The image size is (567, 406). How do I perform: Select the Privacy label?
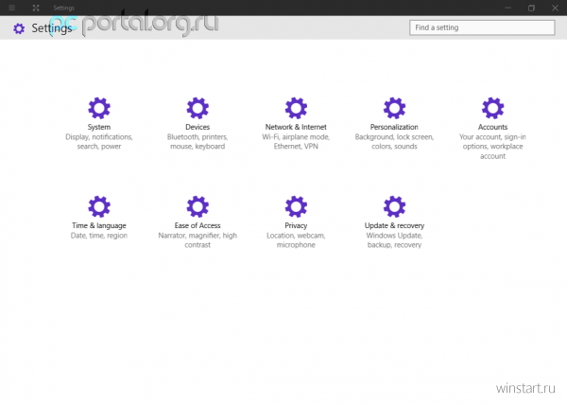point(296,225)
